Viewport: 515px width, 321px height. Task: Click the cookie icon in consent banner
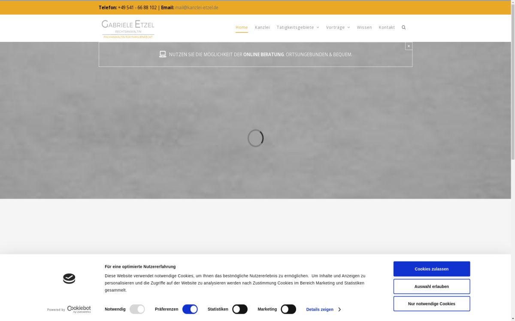pos(69,279)
